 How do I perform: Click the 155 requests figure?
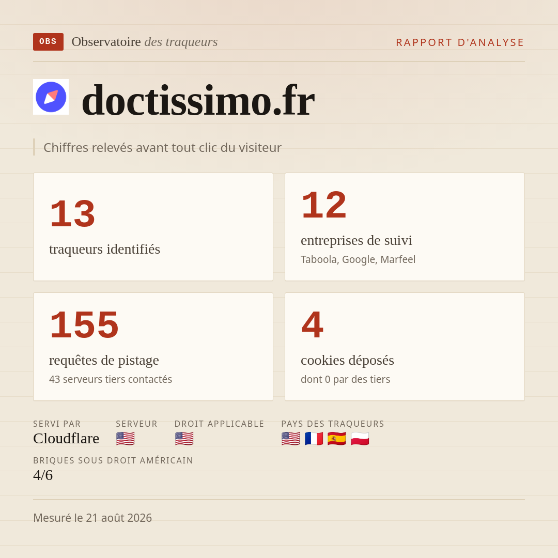click(84, 325)
